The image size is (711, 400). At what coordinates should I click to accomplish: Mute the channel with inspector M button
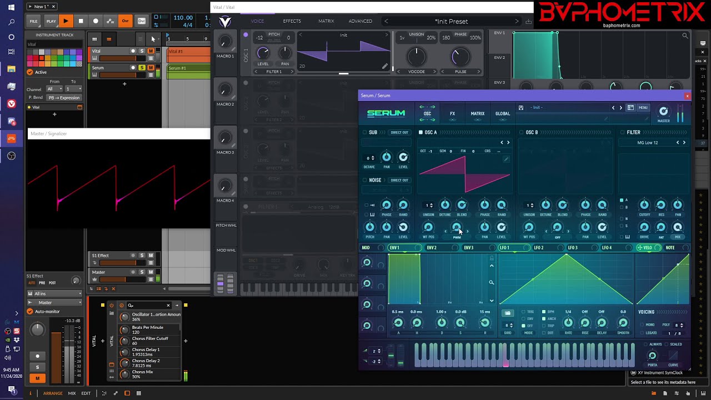[37, 378]
